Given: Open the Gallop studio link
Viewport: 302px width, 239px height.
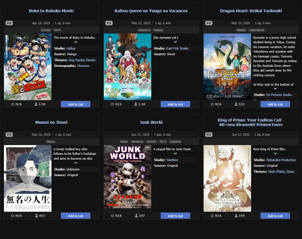Looking at the screenshot, I should 71,48.
